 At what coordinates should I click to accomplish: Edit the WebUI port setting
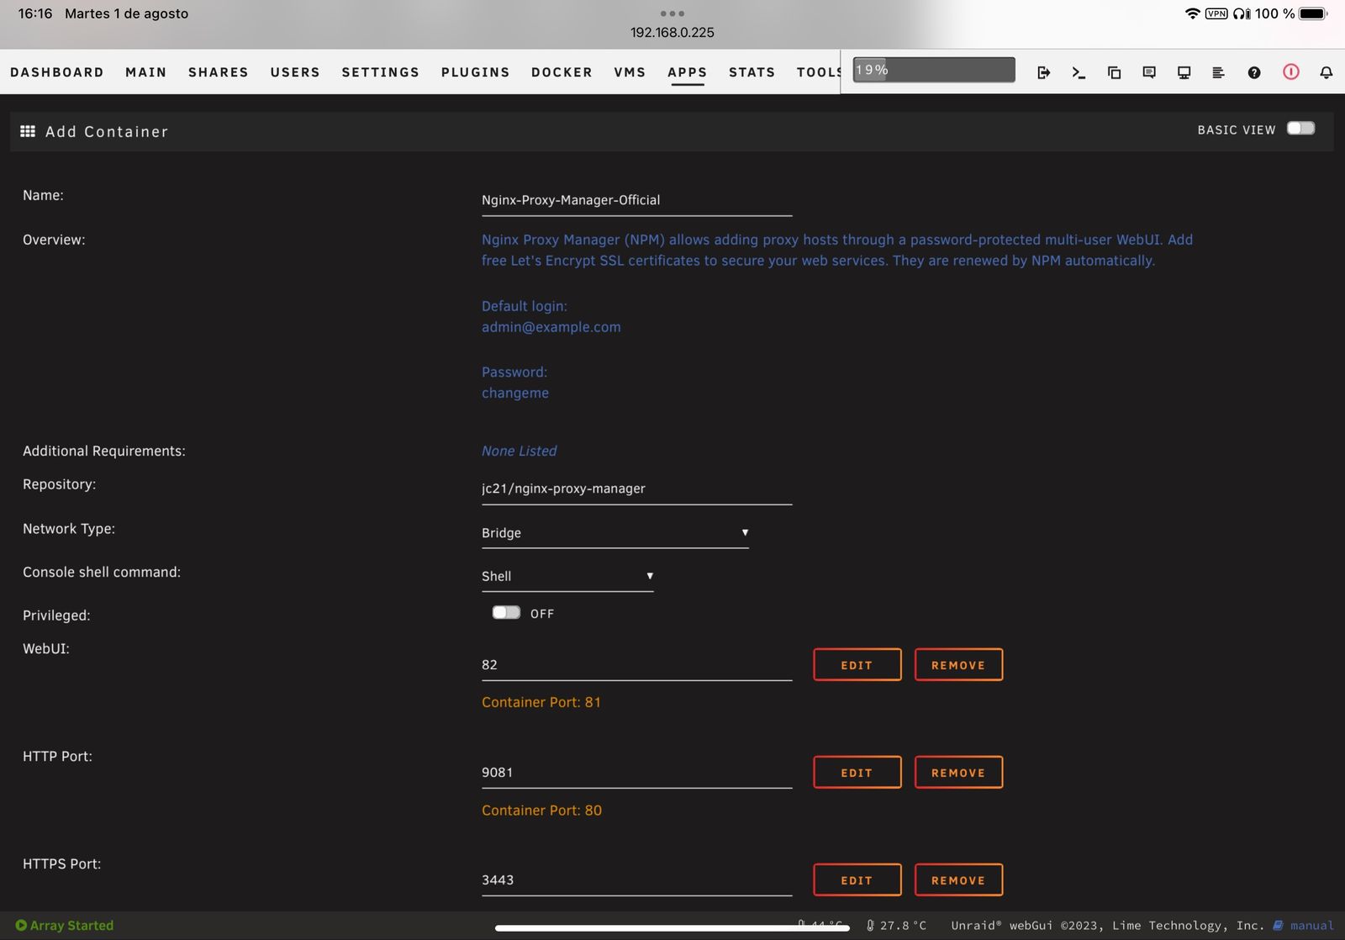coord(857,665)
